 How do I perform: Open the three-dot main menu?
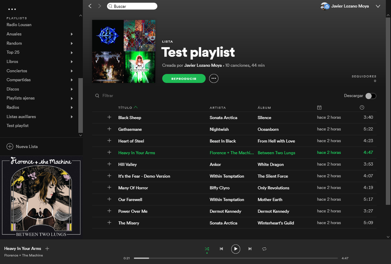click(12, 9)
